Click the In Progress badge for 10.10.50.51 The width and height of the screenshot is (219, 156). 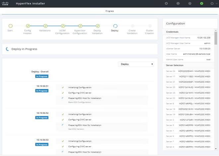click(x=42, y=91)
